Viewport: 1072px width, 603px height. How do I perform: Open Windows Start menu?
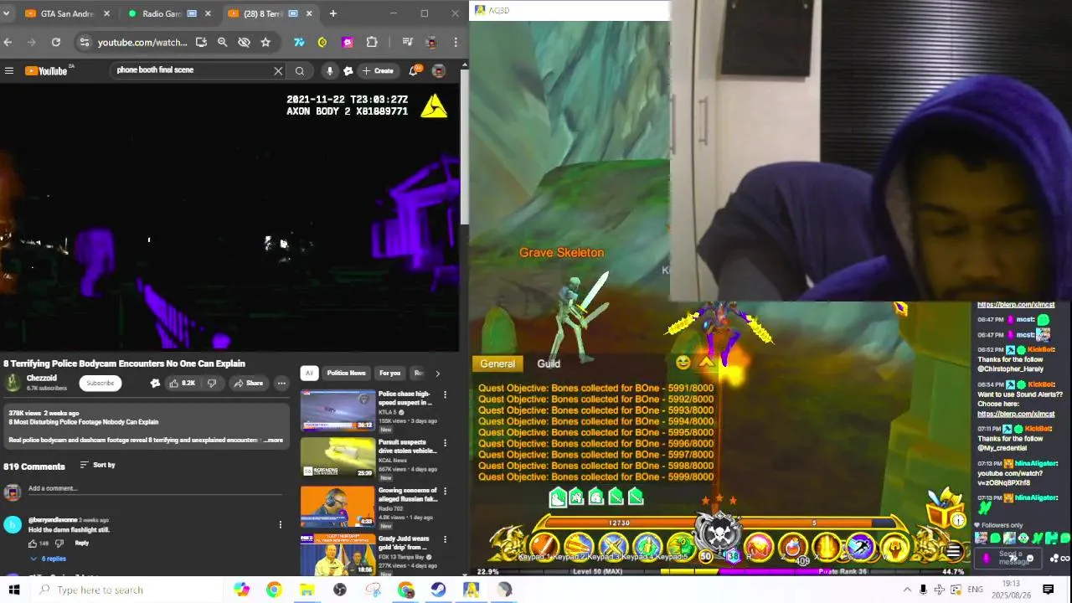(13, 590)
